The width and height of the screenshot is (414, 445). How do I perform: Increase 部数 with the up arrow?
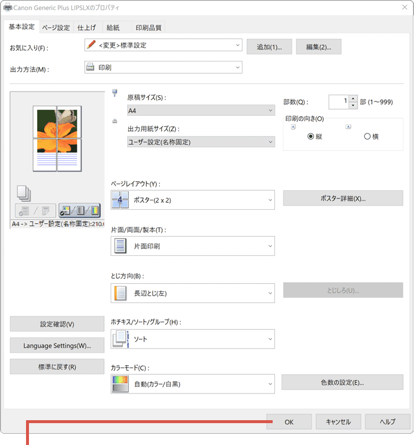(353, 99)
